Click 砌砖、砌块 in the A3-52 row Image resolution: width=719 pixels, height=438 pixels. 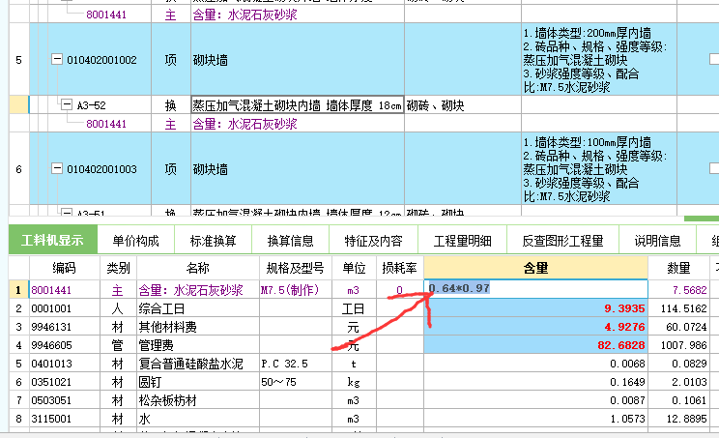435,105
